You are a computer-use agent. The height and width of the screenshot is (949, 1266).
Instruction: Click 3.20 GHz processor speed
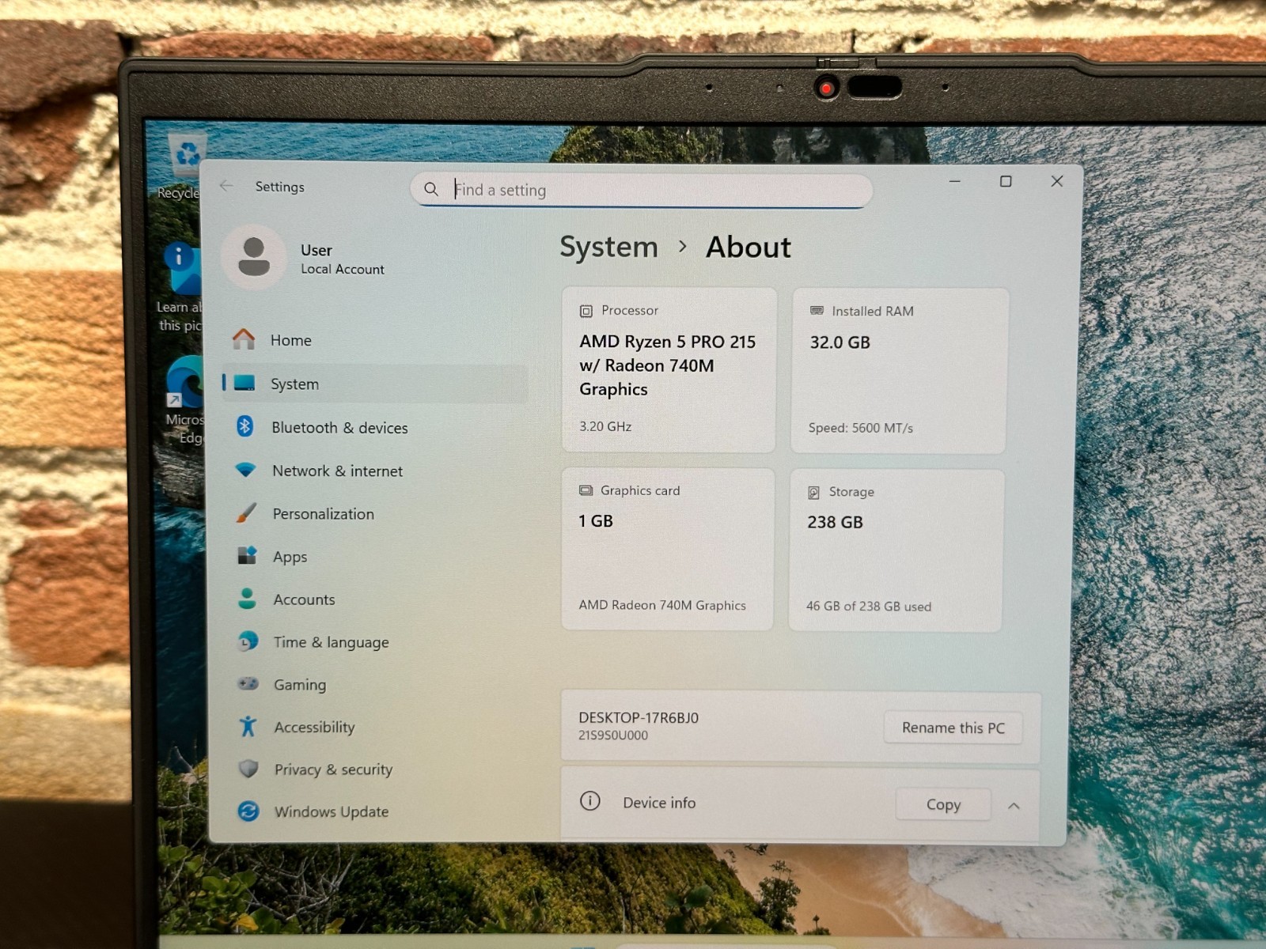605,426
